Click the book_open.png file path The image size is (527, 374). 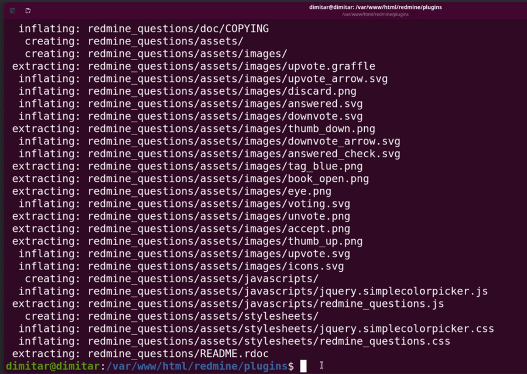228,179
